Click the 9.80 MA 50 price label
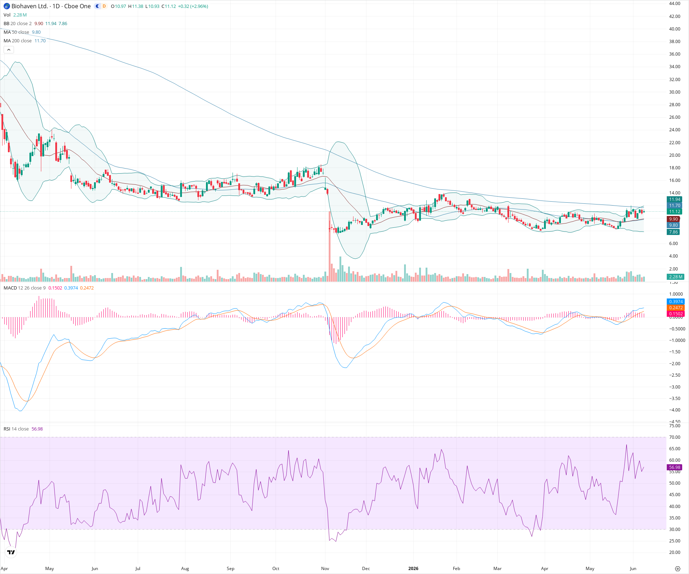 click(x=674, y=225)
